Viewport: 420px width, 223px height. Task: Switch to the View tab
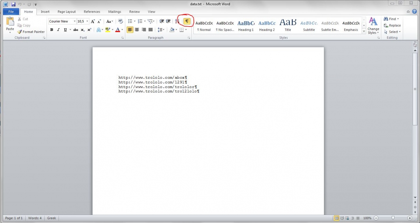[x=152, y=12]
